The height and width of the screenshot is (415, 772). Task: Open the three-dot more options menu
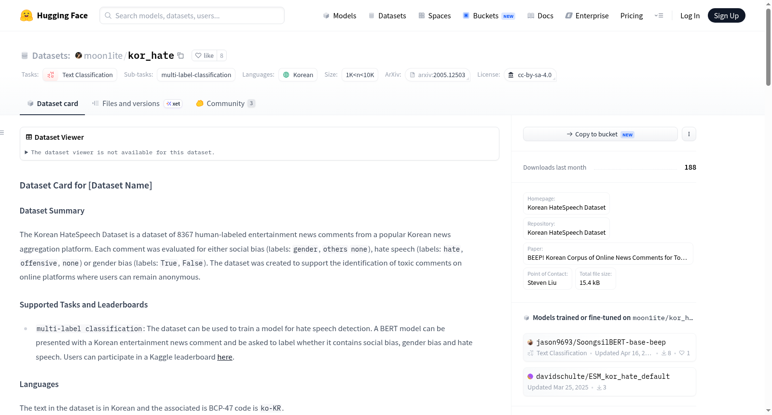tap(689, 134)
